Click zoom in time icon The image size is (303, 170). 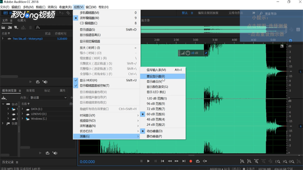(256, 161)
